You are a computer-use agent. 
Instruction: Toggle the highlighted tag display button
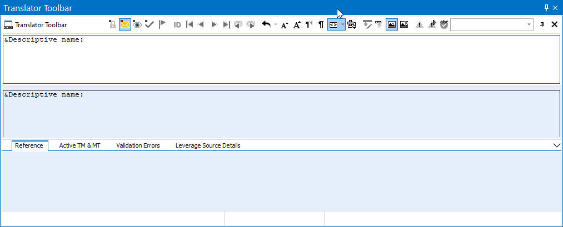[x=333, y=24]
